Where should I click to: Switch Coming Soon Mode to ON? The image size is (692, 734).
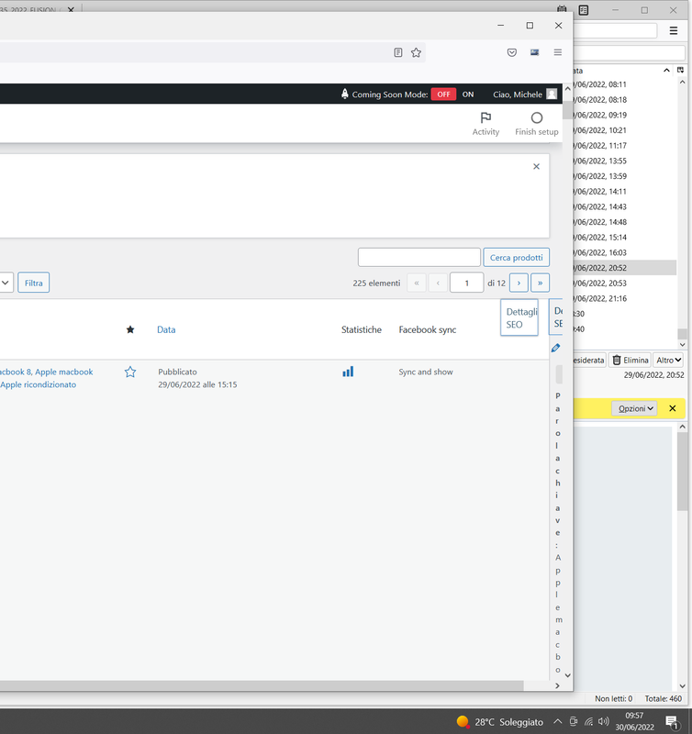click(468, 95)
